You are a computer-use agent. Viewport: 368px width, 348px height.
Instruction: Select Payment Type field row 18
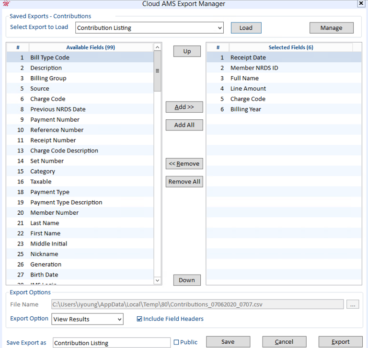tap(80, 192)
